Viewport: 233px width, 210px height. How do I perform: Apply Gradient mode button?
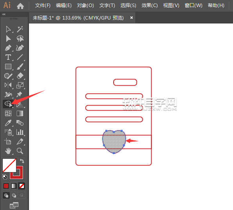(x=14, y=186)
